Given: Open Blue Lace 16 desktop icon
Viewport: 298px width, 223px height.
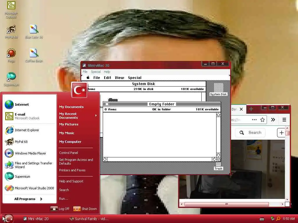Looking at the screenshot, I should (x=34, y=32).
